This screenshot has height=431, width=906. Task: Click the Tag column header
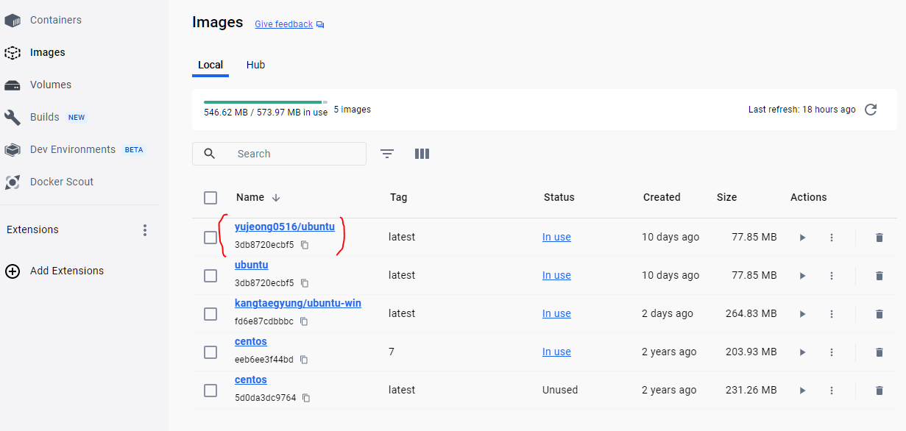click(398, 198)
